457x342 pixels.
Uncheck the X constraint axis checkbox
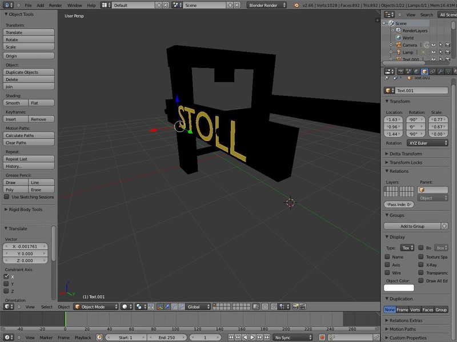click(x=6, y=276)
